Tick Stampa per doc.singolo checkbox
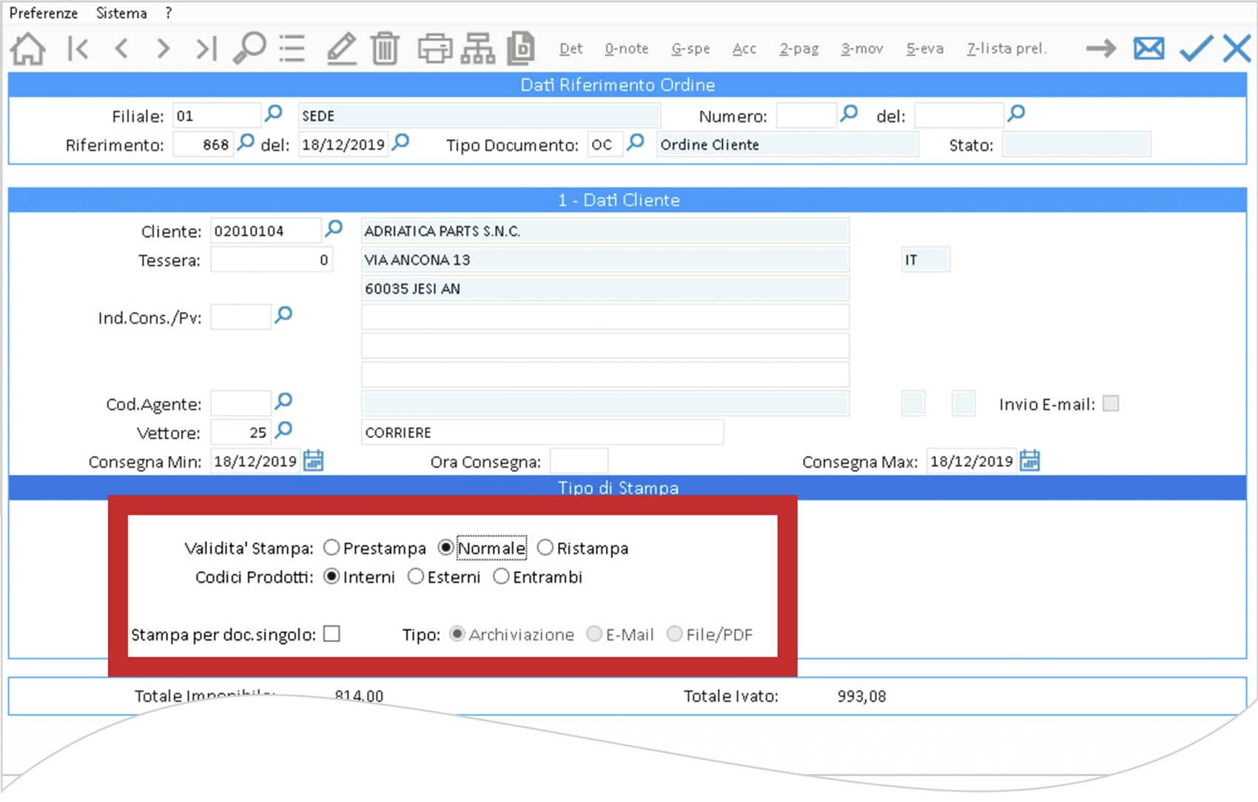1258x802 pixels. 332,634
